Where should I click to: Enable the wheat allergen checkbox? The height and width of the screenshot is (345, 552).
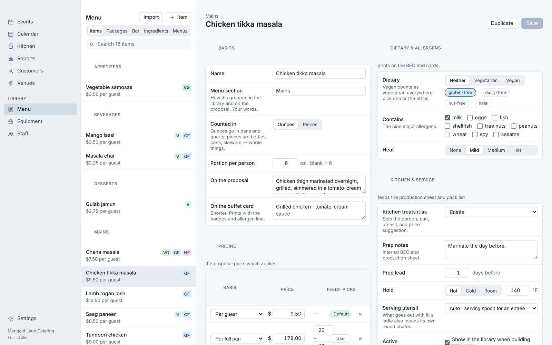point(447,135)
